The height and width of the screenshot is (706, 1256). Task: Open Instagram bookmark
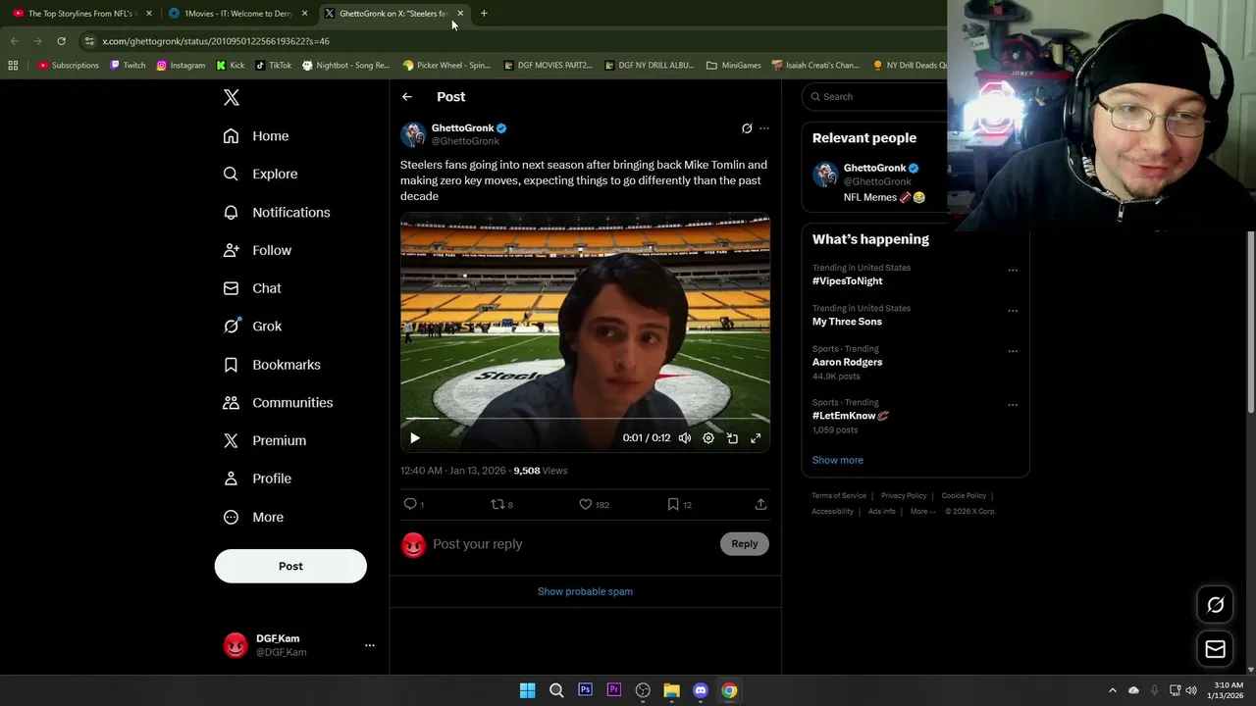pyautogui.click(x=181, y=66)
